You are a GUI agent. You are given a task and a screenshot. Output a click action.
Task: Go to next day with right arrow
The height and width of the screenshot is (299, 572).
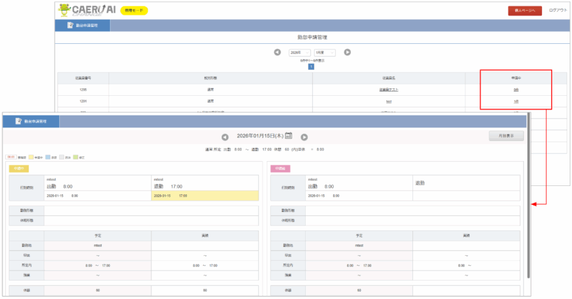[x=304, y=136]
